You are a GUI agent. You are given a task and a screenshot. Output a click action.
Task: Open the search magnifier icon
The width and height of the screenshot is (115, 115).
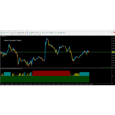112,32
